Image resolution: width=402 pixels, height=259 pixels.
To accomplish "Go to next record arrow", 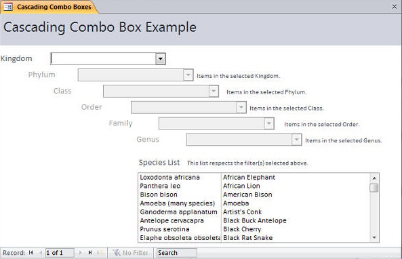I will [81, 253].
